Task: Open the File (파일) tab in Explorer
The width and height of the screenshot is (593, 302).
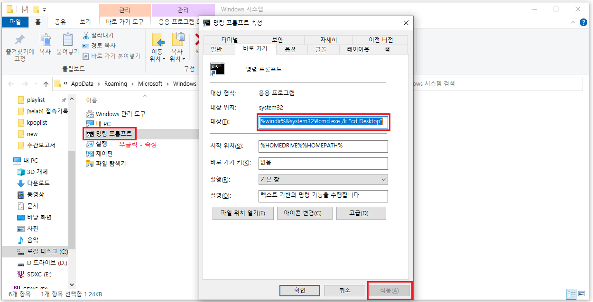Action: (15, 21)
